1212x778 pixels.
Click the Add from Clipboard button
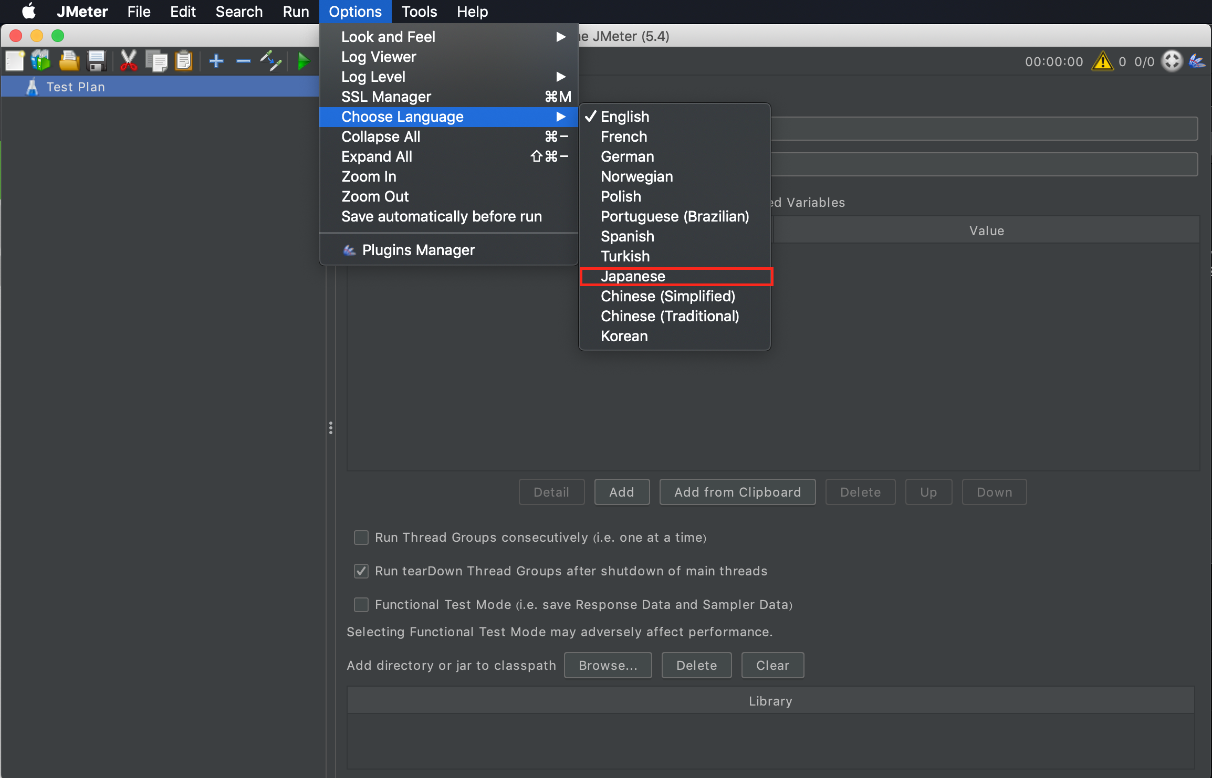pos(737,492)
